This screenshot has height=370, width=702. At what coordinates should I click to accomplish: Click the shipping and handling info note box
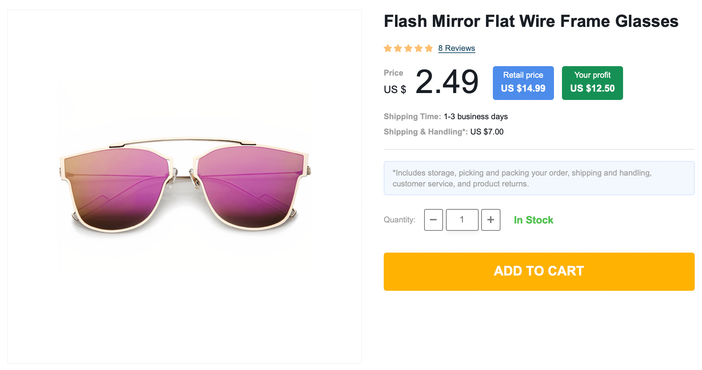point(539,178)
